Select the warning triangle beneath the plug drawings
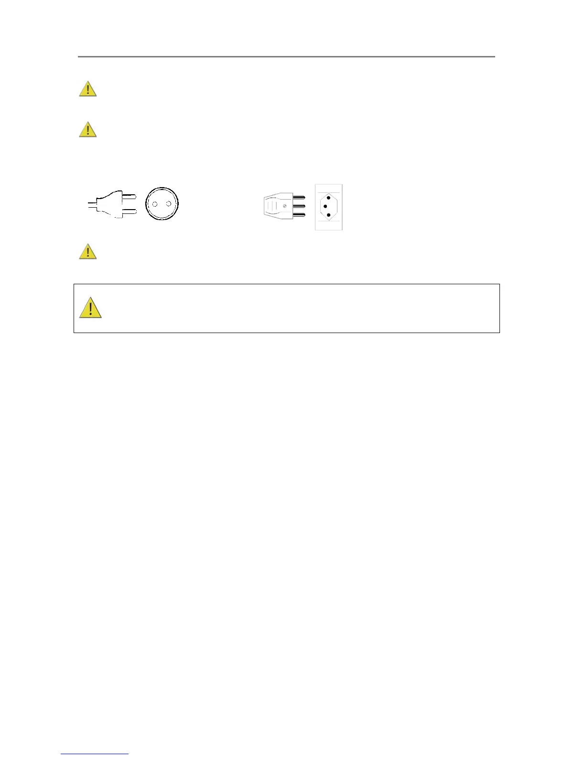The width and height of the screenshot is (585, 758). 88,251
